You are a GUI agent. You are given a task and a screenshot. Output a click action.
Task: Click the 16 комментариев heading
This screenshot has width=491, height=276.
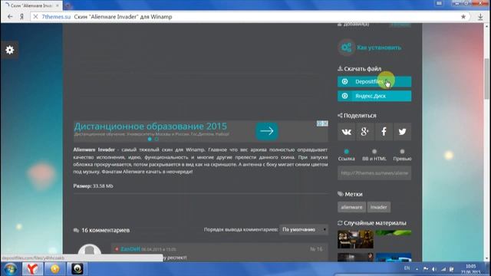pos(106,230)
